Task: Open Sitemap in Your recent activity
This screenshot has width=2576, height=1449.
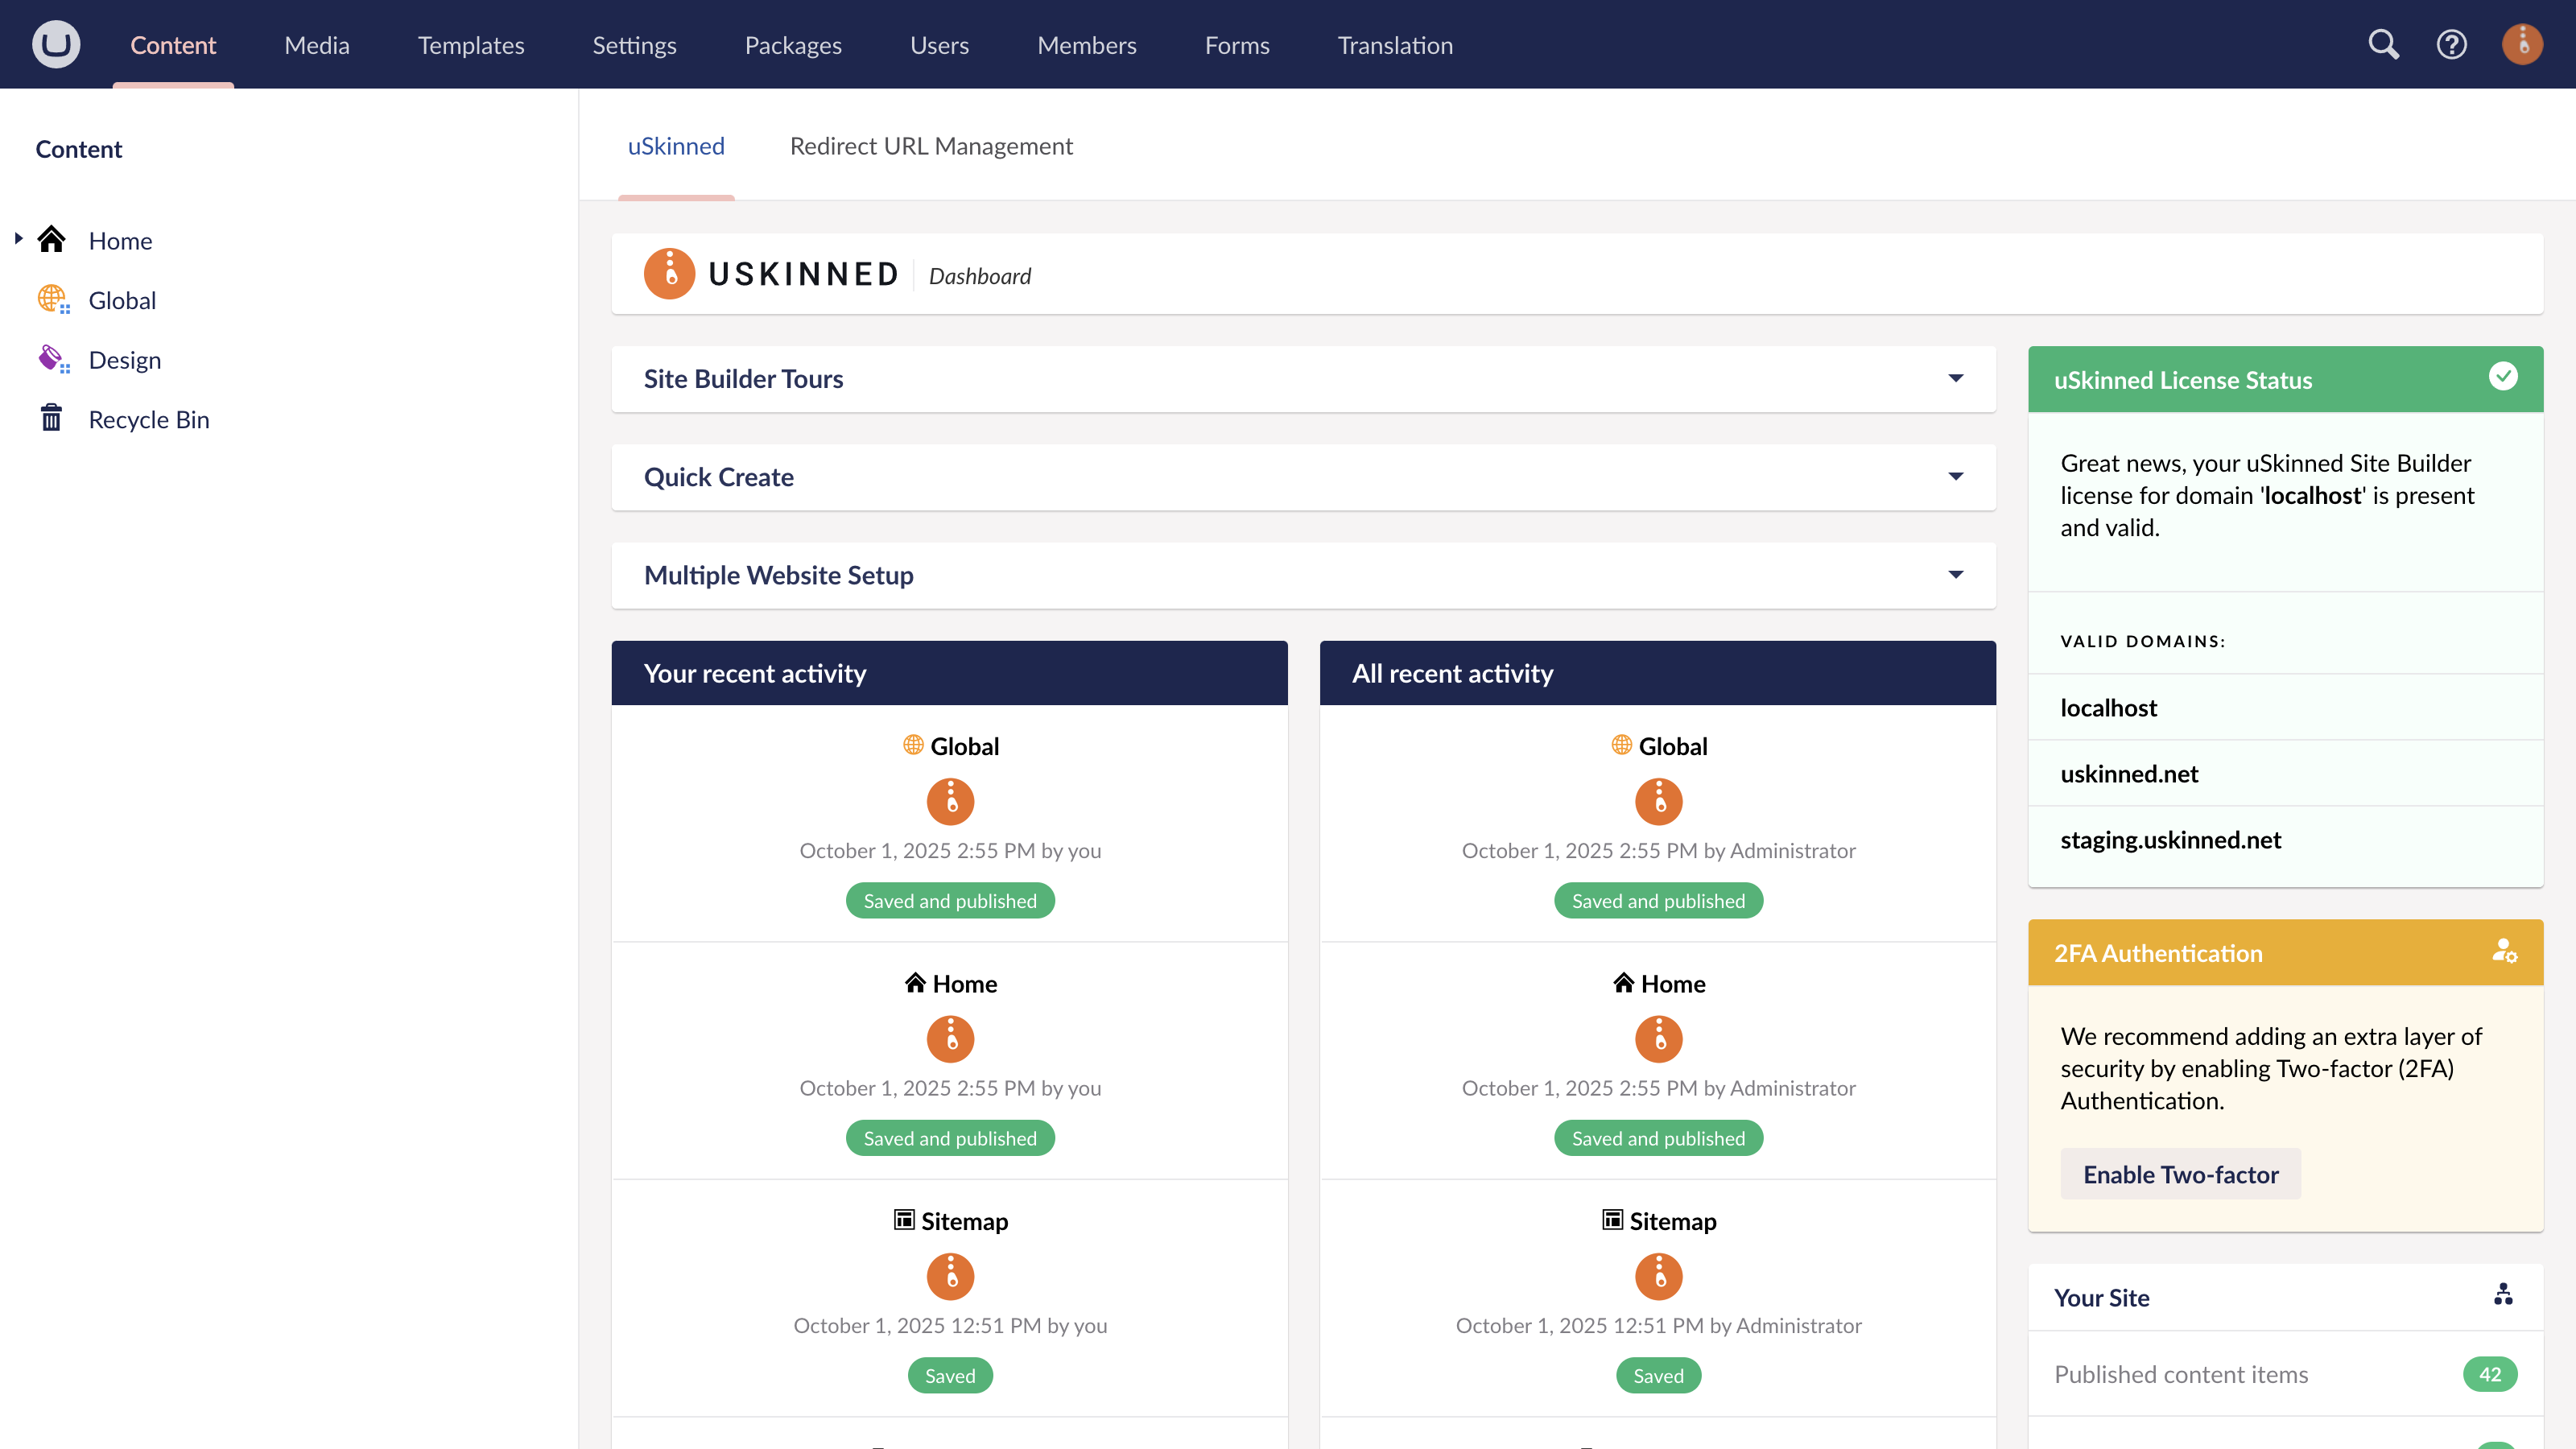Action: coord(963,1221)
